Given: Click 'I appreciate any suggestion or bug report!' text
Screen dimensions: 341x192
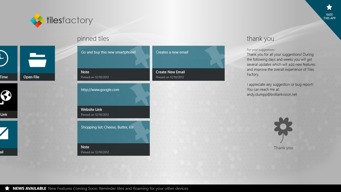Looking at the screenshot, I should coord(280,84).
